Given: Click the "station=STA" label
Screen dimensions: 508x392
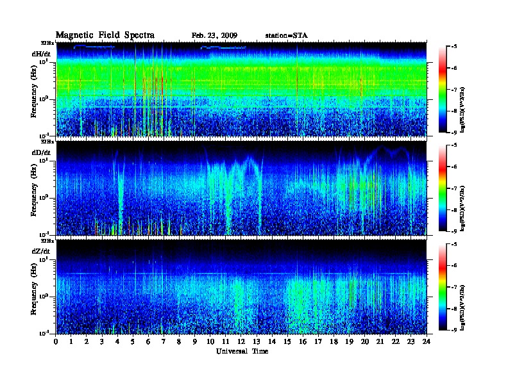Looking at the screenshot, I should pos(287,36).
